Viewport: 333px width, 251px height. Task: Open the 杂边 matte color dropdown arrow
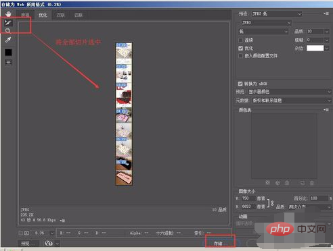[x=327, y=48]
